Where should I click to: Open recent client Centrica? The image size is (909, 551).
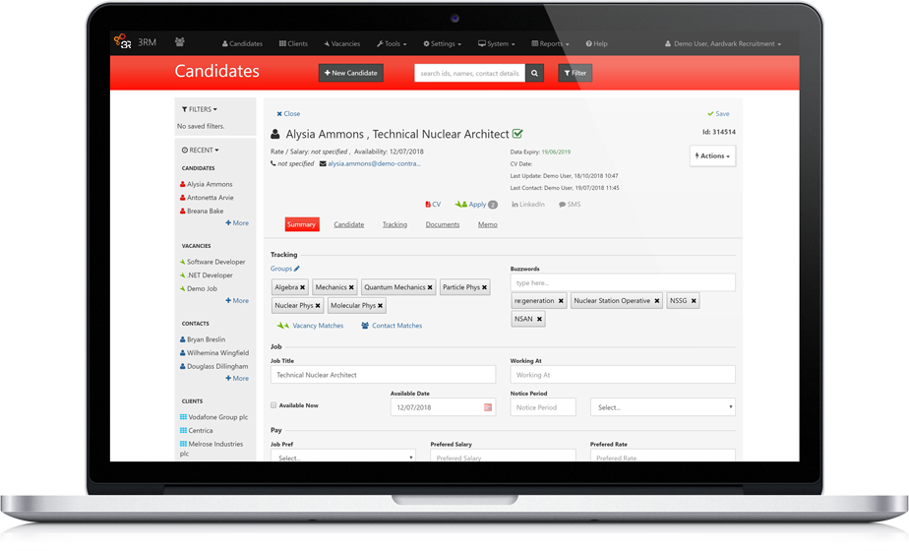click(197, 430)
